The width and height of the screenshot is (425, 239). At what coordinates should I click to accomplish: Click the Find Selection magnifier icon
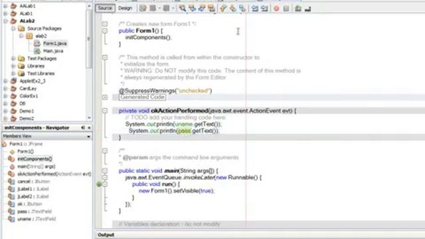point(183,9)
